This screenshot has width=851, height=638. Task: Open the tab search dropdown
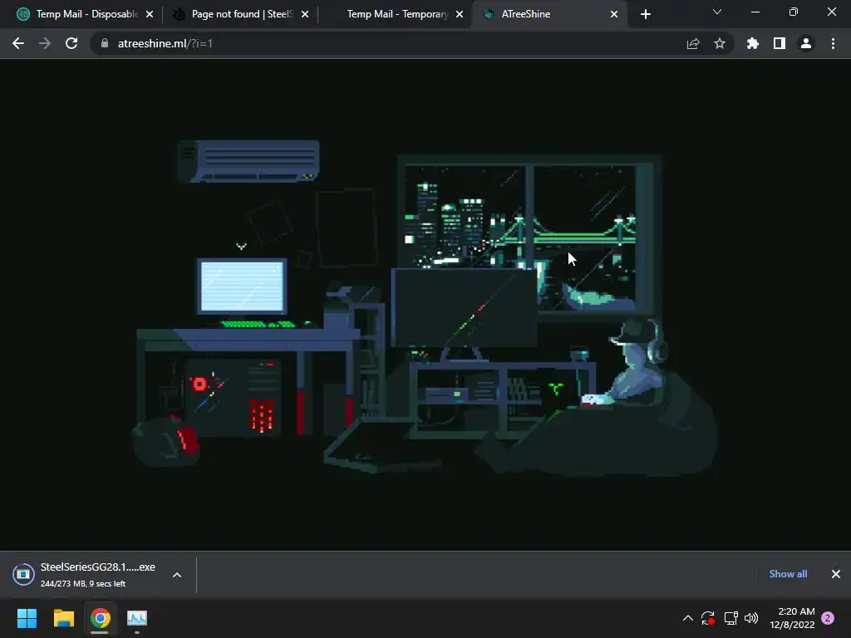click(717, 12)
